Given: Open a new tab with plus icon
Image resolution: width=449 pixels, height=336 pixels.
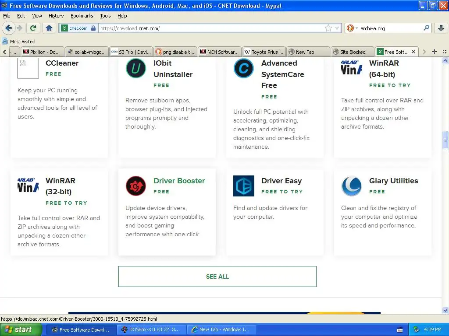Looking at the screenshot, I should point(435,52).
